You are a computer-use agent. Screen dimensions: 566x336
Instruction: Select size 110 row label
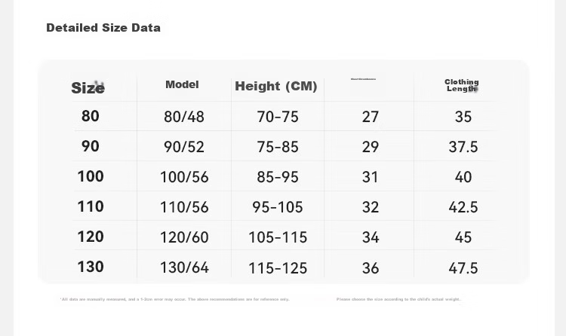91,206
